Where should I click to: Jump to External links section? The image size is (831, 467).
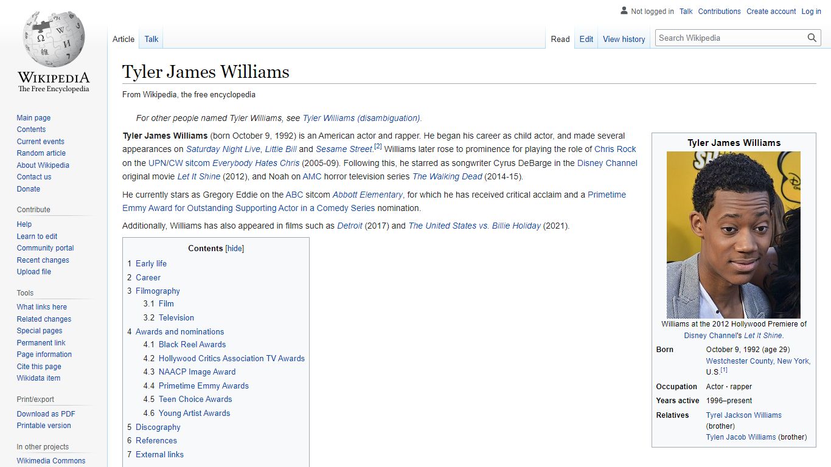(x=159, y=454)
